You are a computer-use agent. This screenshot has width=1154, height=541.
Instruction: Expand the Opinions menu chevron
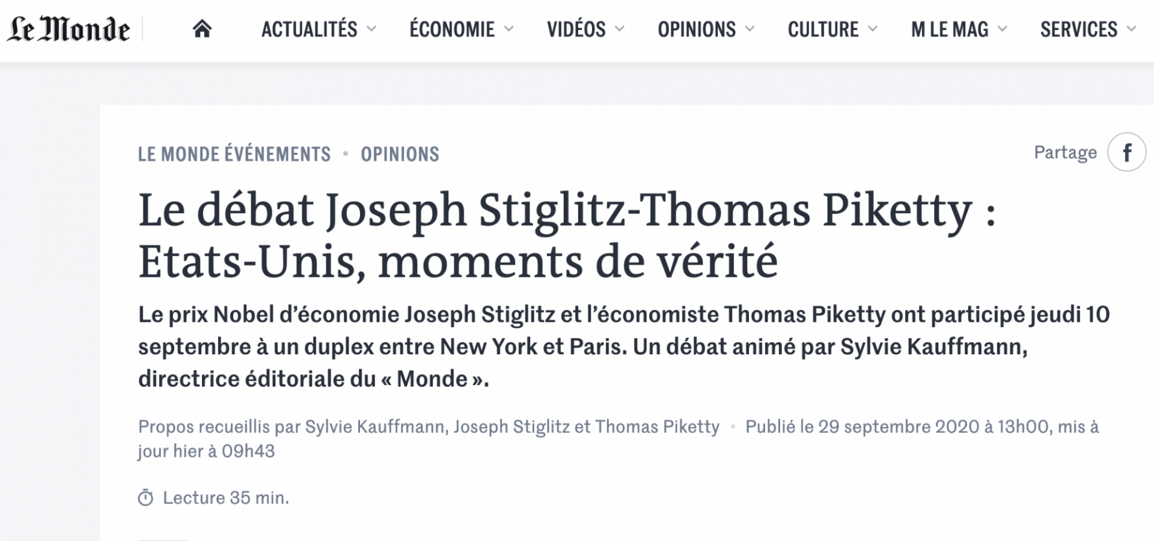[x=749, y=29]
